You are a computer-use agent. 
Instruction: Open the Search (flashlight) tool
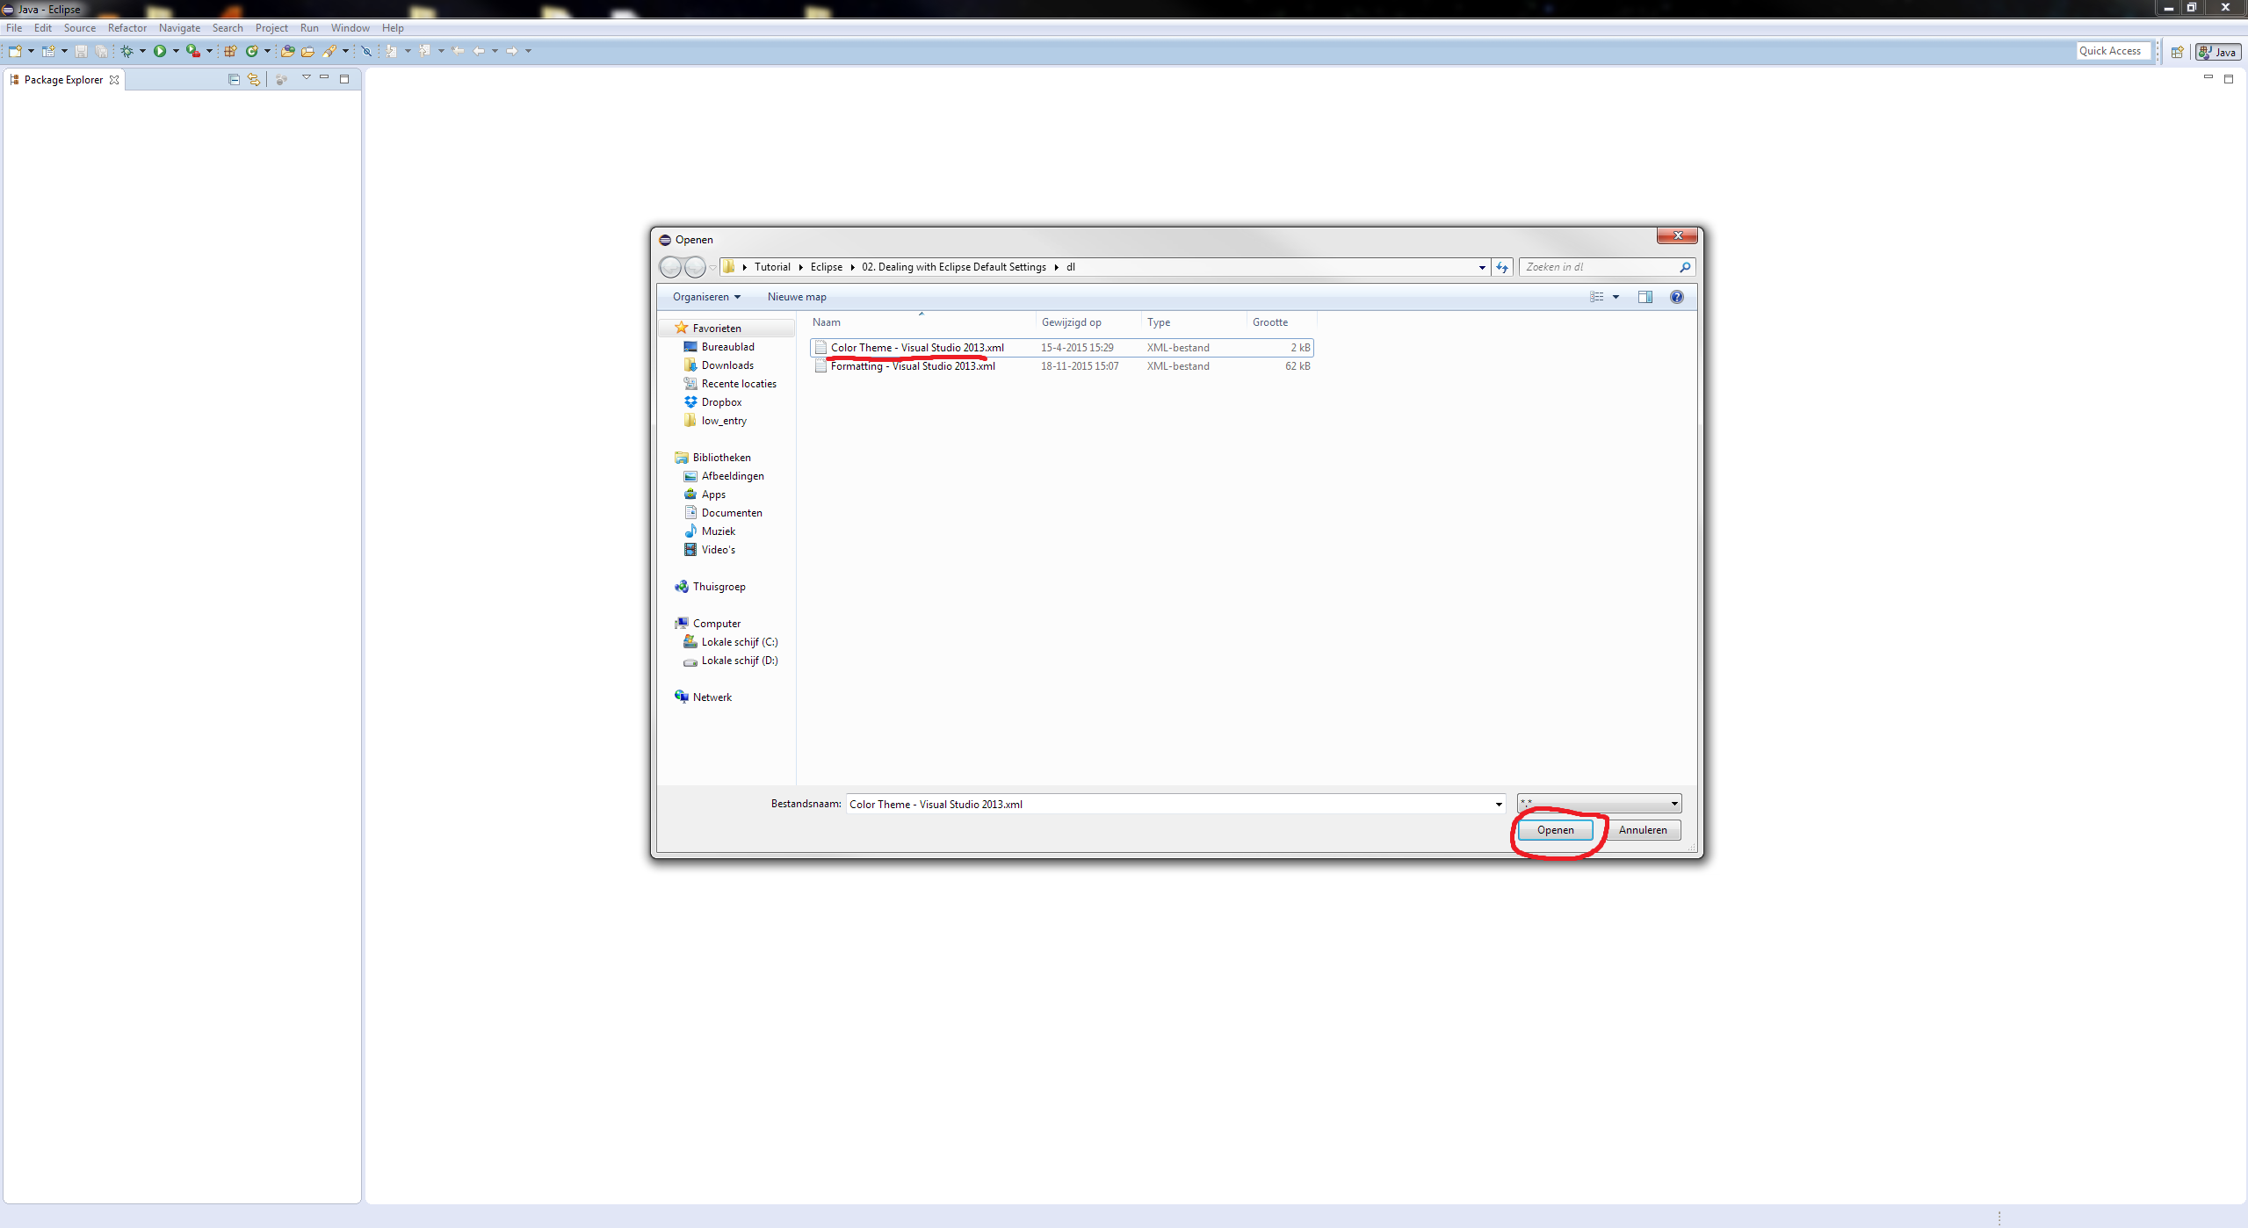[330, 51]
